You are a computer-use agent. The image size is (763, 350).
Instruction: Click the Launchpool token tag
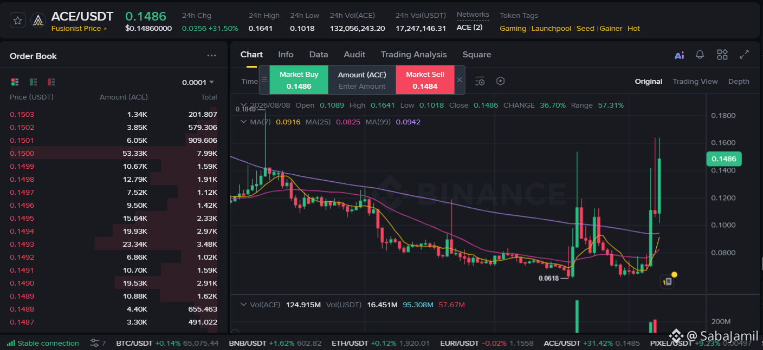pos(551,28)
